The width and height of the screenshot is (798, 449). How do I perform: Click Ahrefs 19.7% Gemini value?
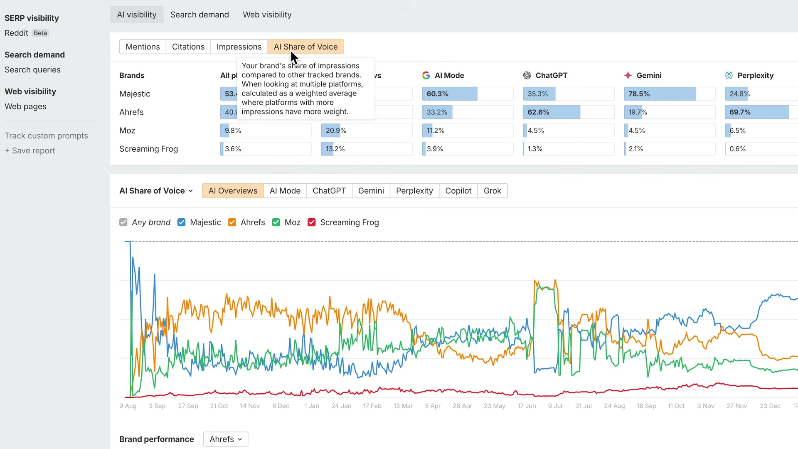click(638, 112)
